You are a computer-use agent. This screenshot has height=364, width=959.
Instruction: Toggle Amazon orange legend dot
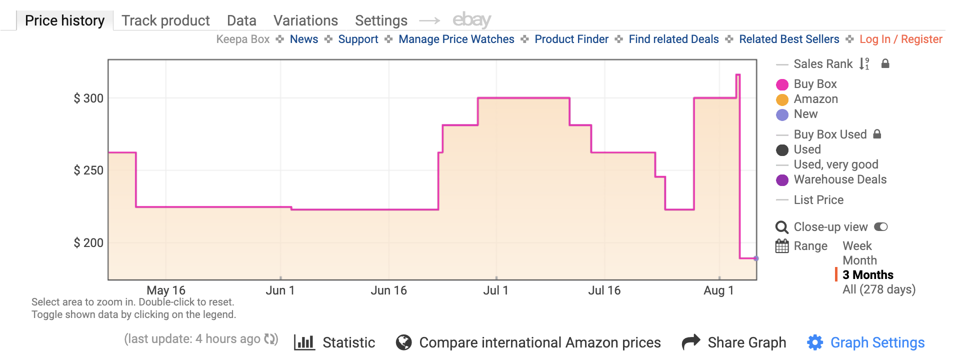click(x=782, y=99)
